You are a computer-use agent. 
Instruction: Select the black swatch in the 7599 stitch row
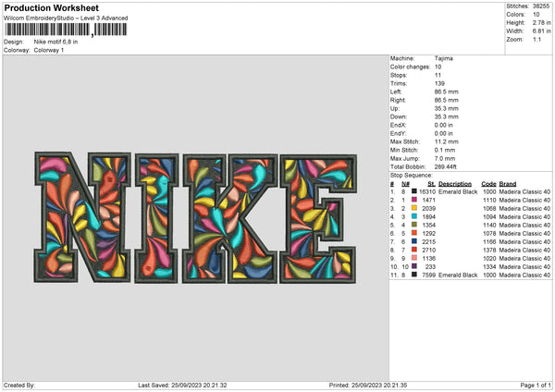click(x=413, y=275)
